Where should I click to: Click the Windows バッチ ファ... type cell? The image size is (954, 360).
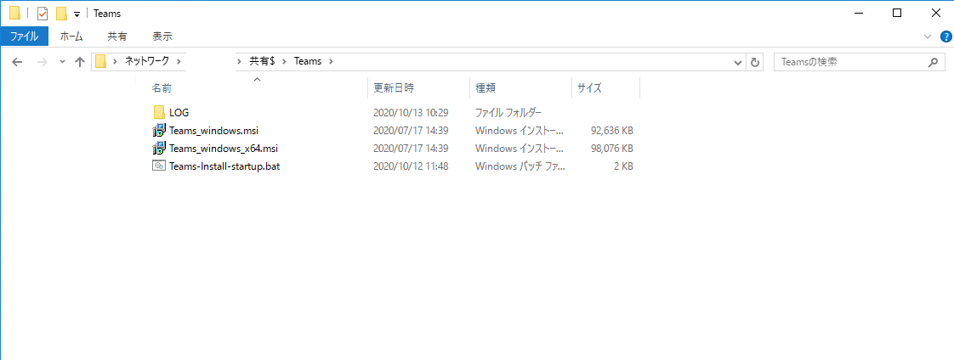[x=520, y=166]
